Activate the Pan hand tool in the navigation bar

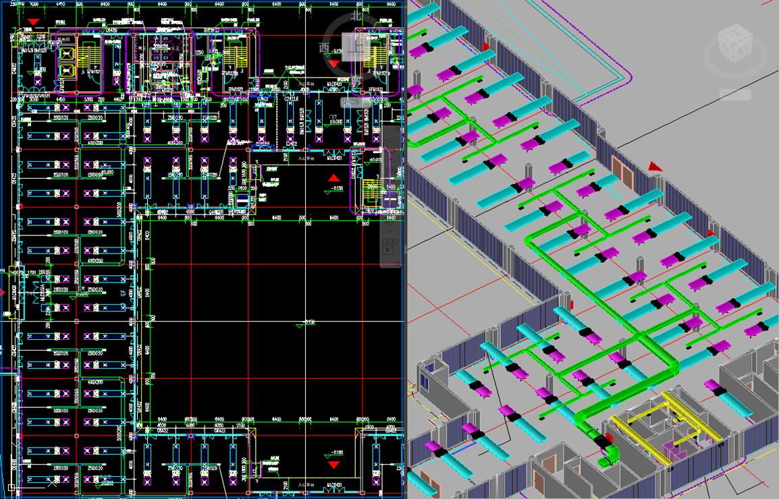tap(390, 173)
